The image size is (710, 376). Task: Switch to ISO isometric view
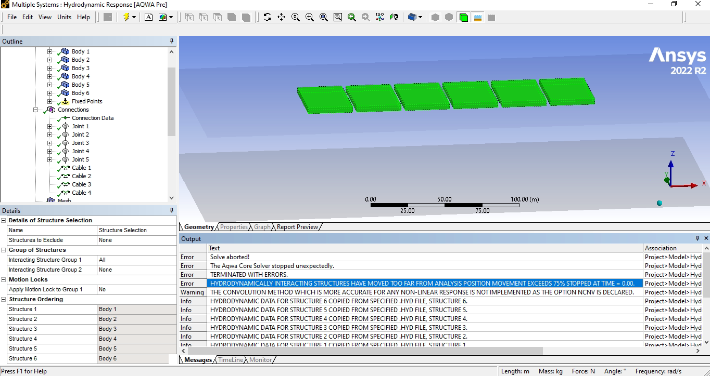click(x=379, y=17)
